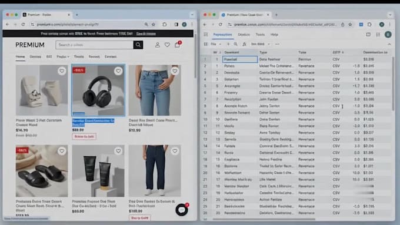Sort by the ΔSTF column arrow

[x=342, y=52]
